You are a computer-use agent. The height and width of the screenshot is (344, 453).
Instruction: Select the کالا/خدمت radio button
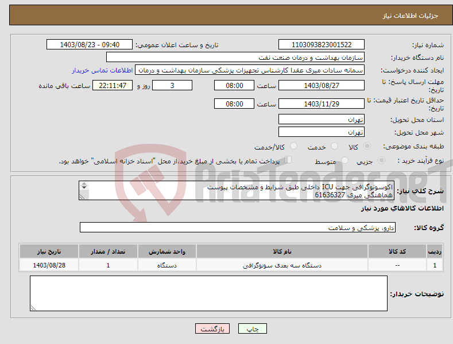(293, 146)
